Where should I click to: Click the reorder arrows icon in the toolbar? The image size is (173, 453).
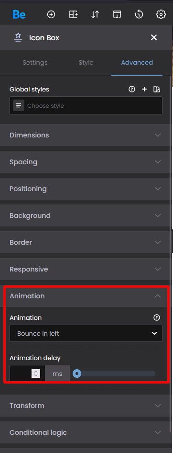pyautogui.click(x=95, y=14)
